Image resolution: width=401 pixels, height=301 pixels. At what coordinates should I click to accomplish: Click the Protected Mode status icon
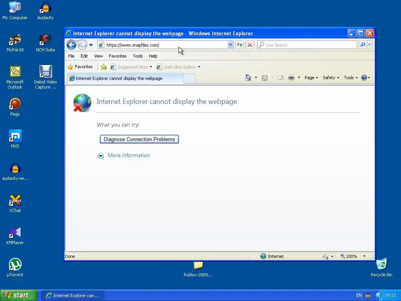(x=325, y=256)
